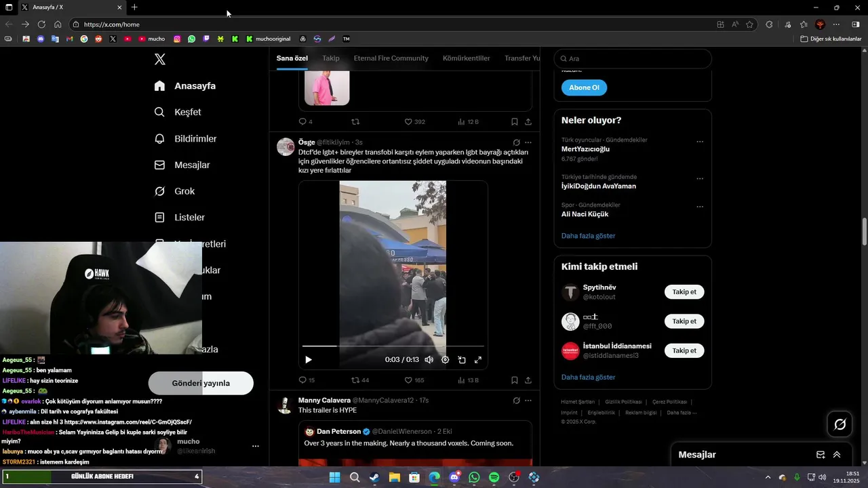Image resolution: width=868 pixels, height=488 pixels.
Task: Follow Spytihněv with Takip et
Action: coord(684,292)
